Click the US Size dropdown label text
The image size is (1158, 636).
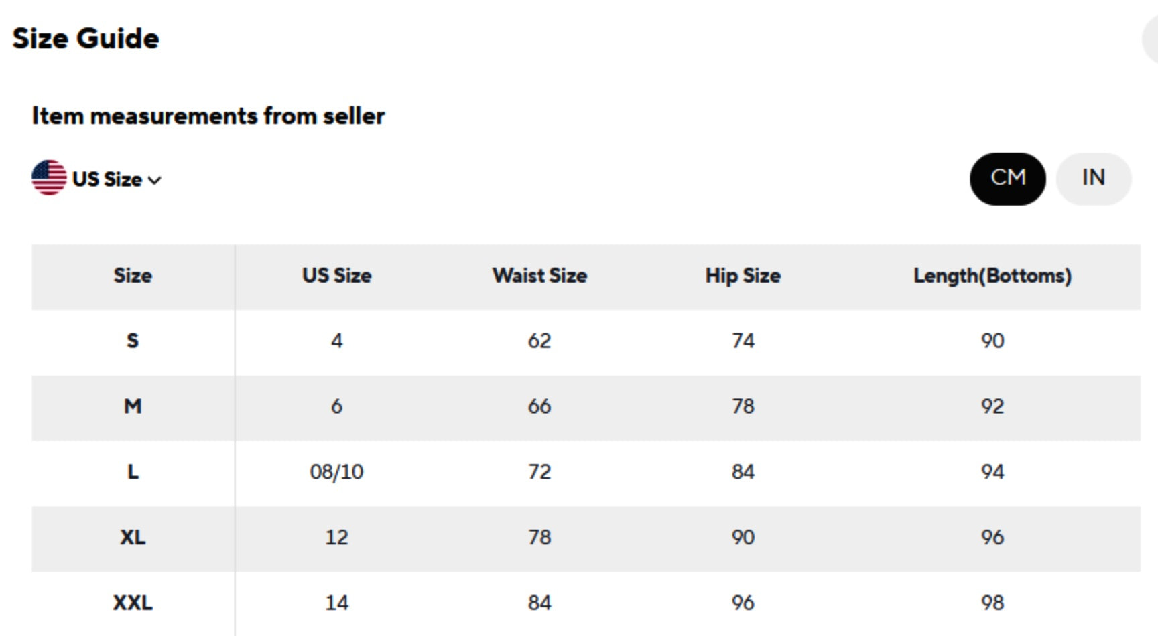[107, 179]
